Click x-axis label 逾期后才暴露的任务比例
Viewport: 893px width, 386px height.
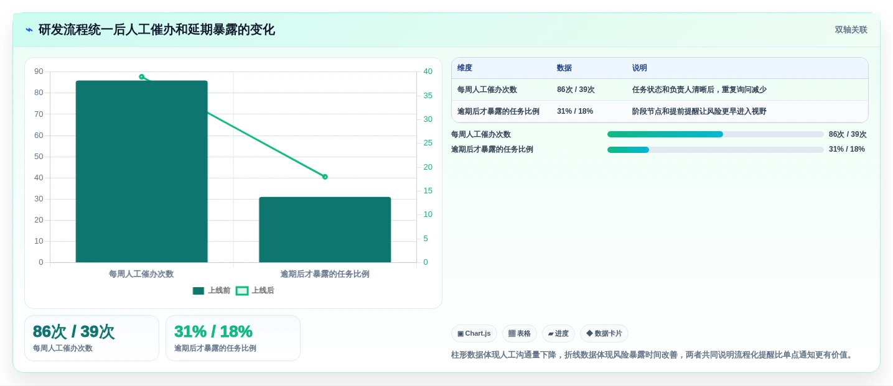[325, 274]
